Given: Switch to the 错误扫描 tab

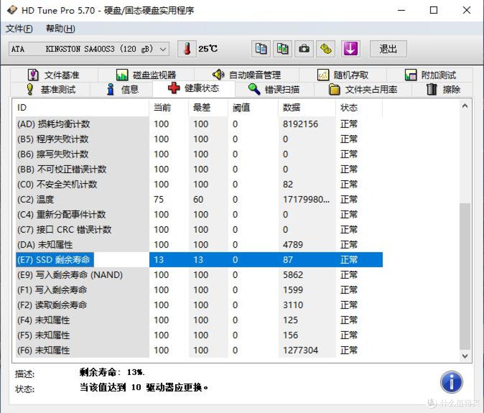Looking at the screenshot, I should pyautogui.click(x=274, y=89).
